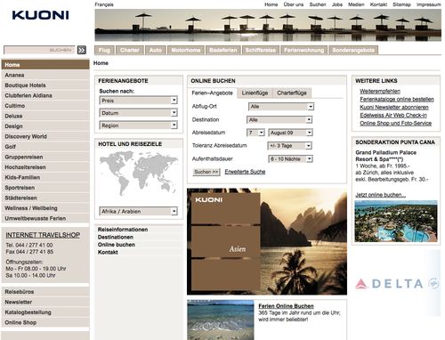
Task: Open the Badeferien tab
Action: point(223,50)
